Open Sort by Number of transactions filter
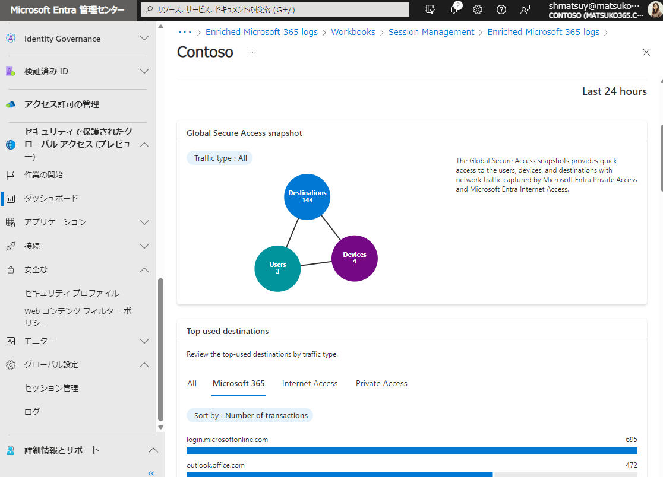The width and height of the screenshot is (663, 477). click(250, 415)
